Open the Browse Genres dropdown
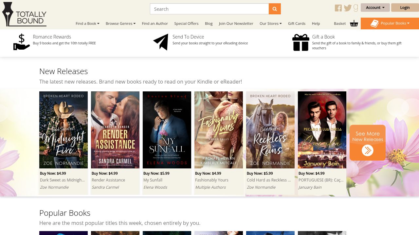Viewport: 419px width, 235px height. point(120,23)
